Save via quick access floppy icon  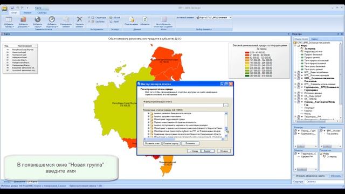(12, 8)
